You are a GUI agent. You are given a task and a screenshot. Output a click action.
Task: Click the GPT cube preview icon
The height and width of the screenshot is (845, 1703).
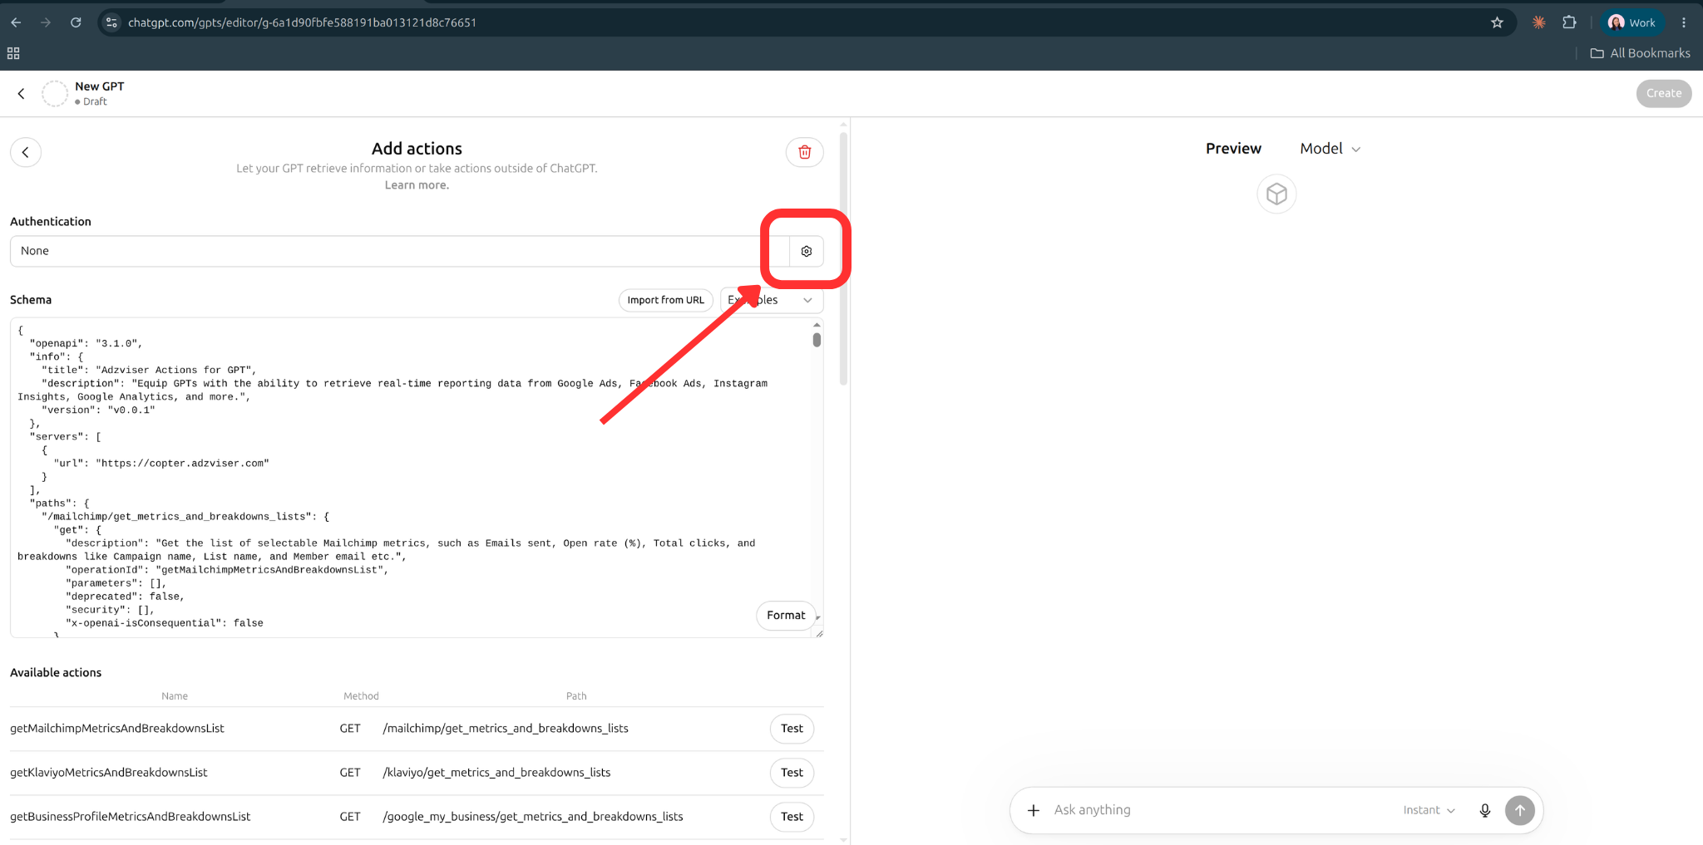[1276, 194]
